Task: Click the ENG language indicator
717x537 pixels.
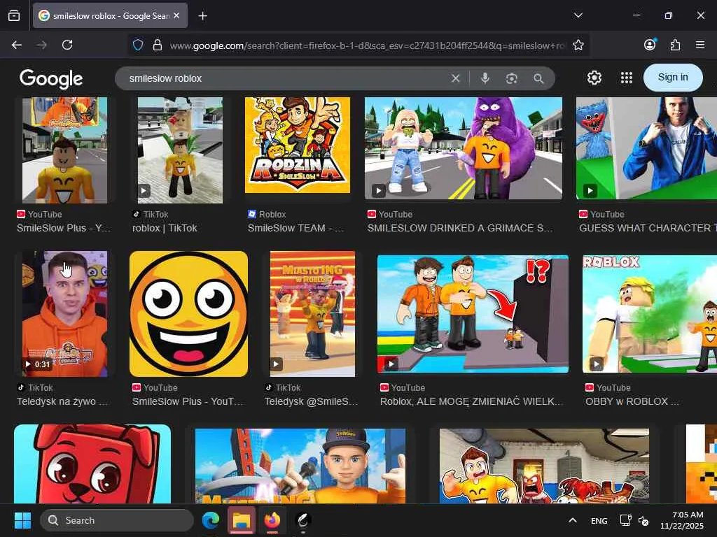Action: [x=599, y=520]
